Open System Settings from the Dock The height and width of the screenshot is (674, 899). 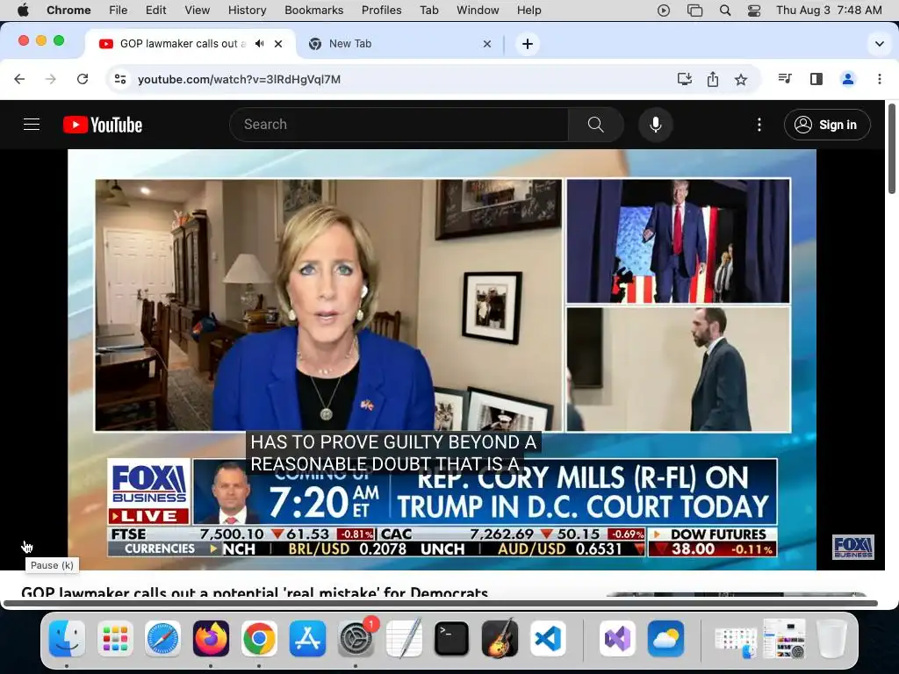(356, 638)
